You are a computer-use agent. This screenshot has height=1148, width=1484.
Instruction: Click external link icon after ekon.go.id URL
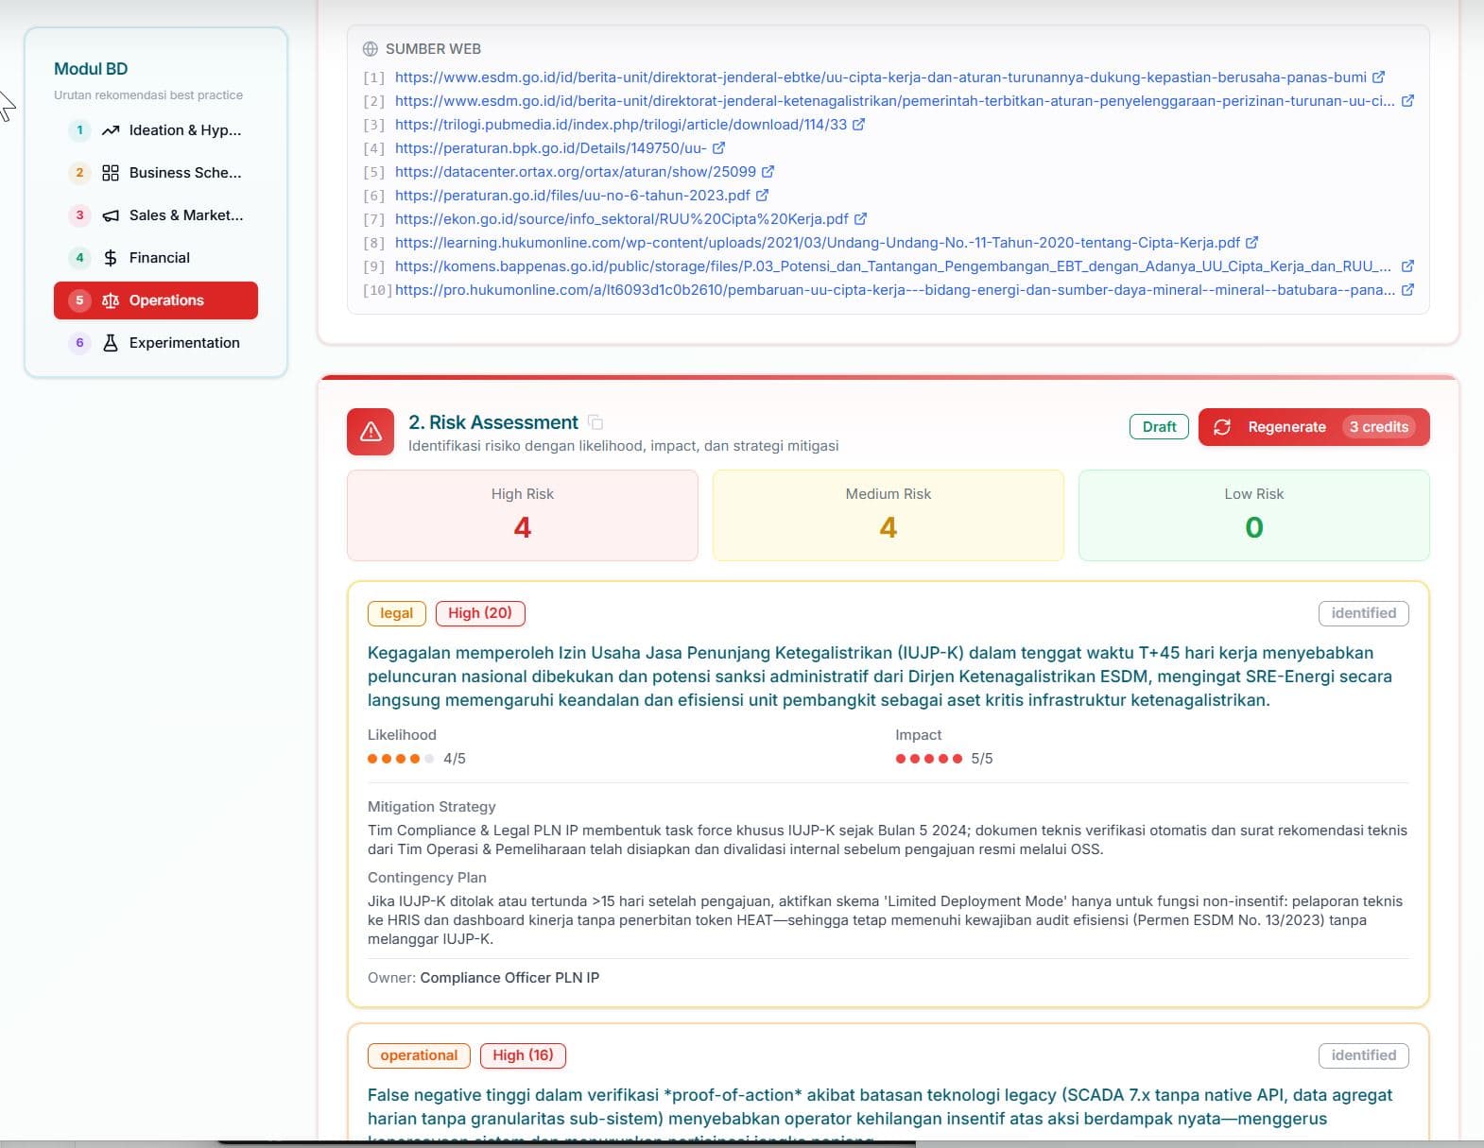(860, 219)
